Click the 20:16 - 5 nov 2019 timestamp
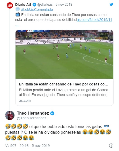Viewport: 119px width, 151px height. [35, 146]
